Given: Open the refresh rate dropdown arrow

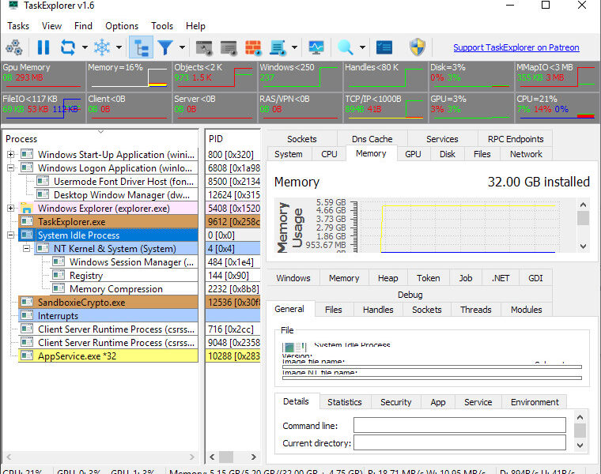Looking at the screenshot, I should (x=83, y=47).
